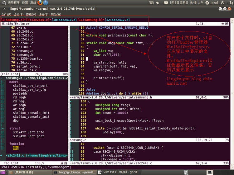This screenshot has width=234, height=175.
Task: Select buffer tab 9:s3c2440.c
Action: coord(38,20)
